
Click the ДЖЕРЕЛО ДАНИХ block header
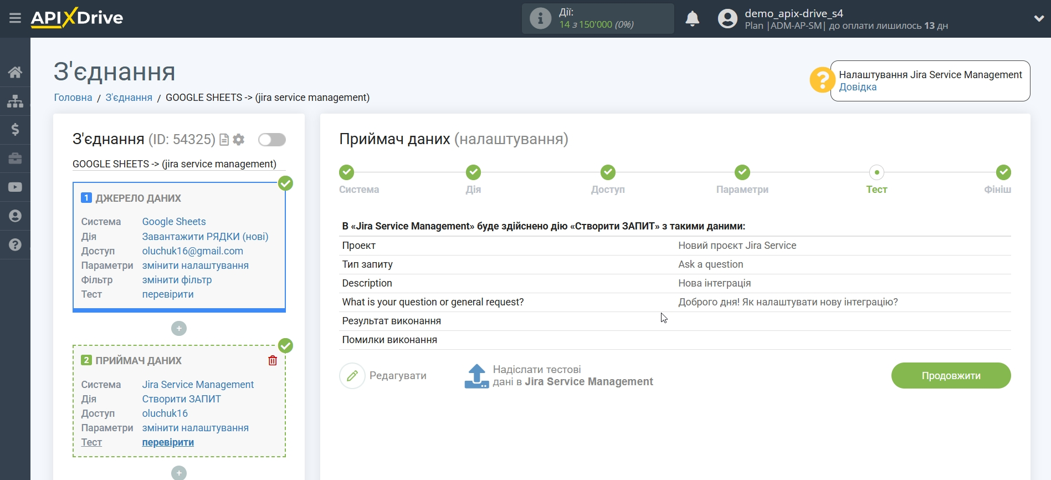click(139, 198)
